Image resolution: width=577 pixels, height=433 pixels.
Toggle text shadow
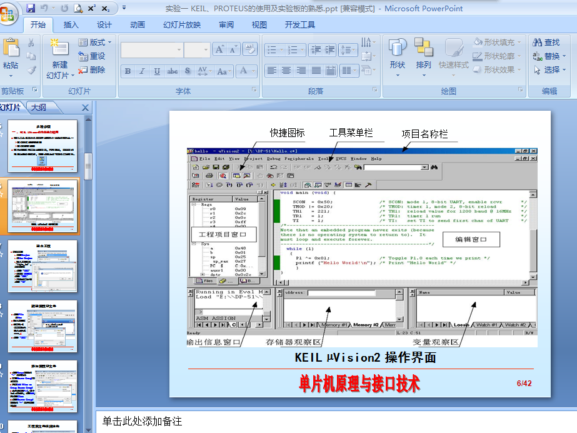click(188, 71)
